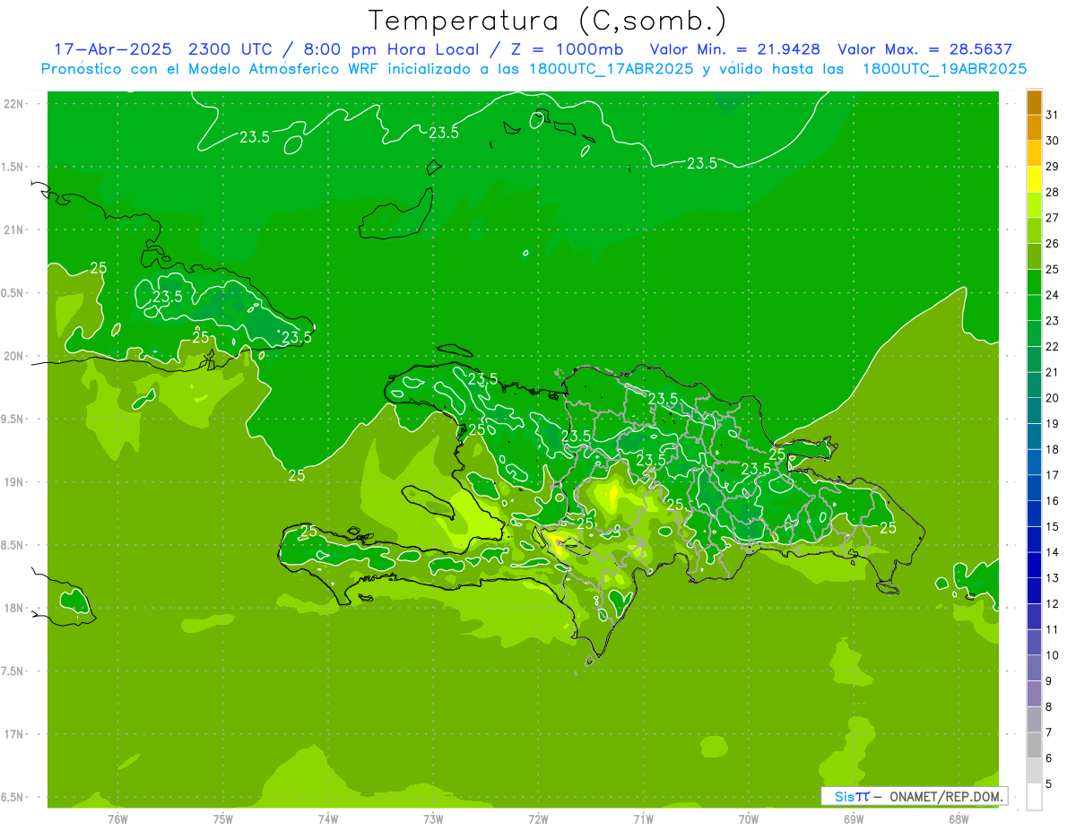1076x831 pixels.
Task: Click the '21N' latitude label
Action: 13,229
